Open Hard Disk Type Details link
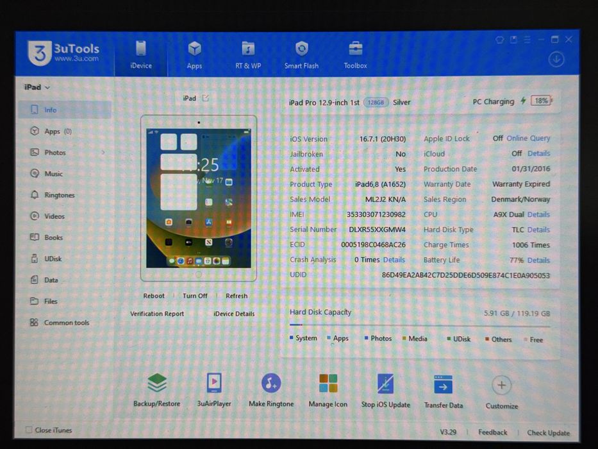 click(538, 230)
